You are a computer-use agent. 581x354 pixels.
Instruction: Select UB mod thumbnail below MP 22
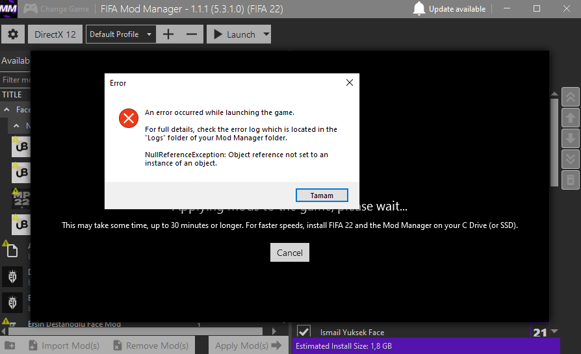point(21,224)
